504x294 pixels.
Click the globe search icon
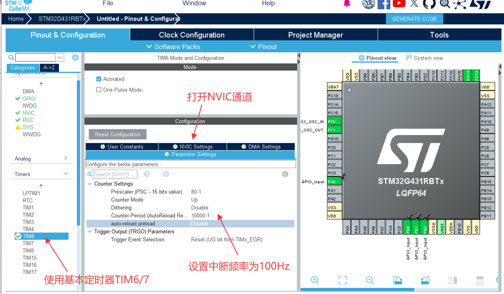tap(445, 4)
